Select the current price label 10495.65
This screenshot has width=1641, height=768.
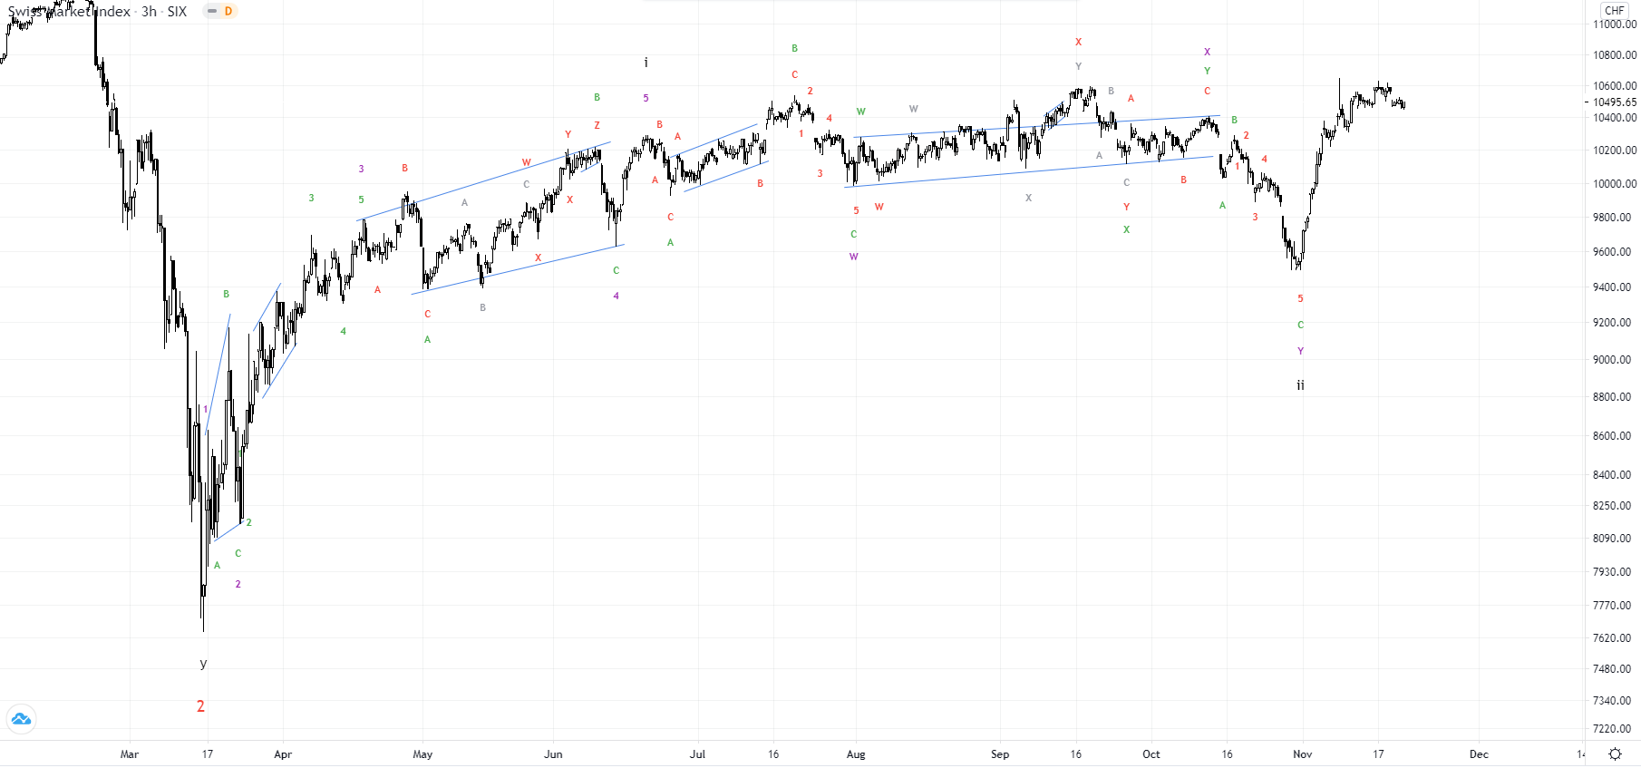pyautogui.click(x=1615, y=102)
